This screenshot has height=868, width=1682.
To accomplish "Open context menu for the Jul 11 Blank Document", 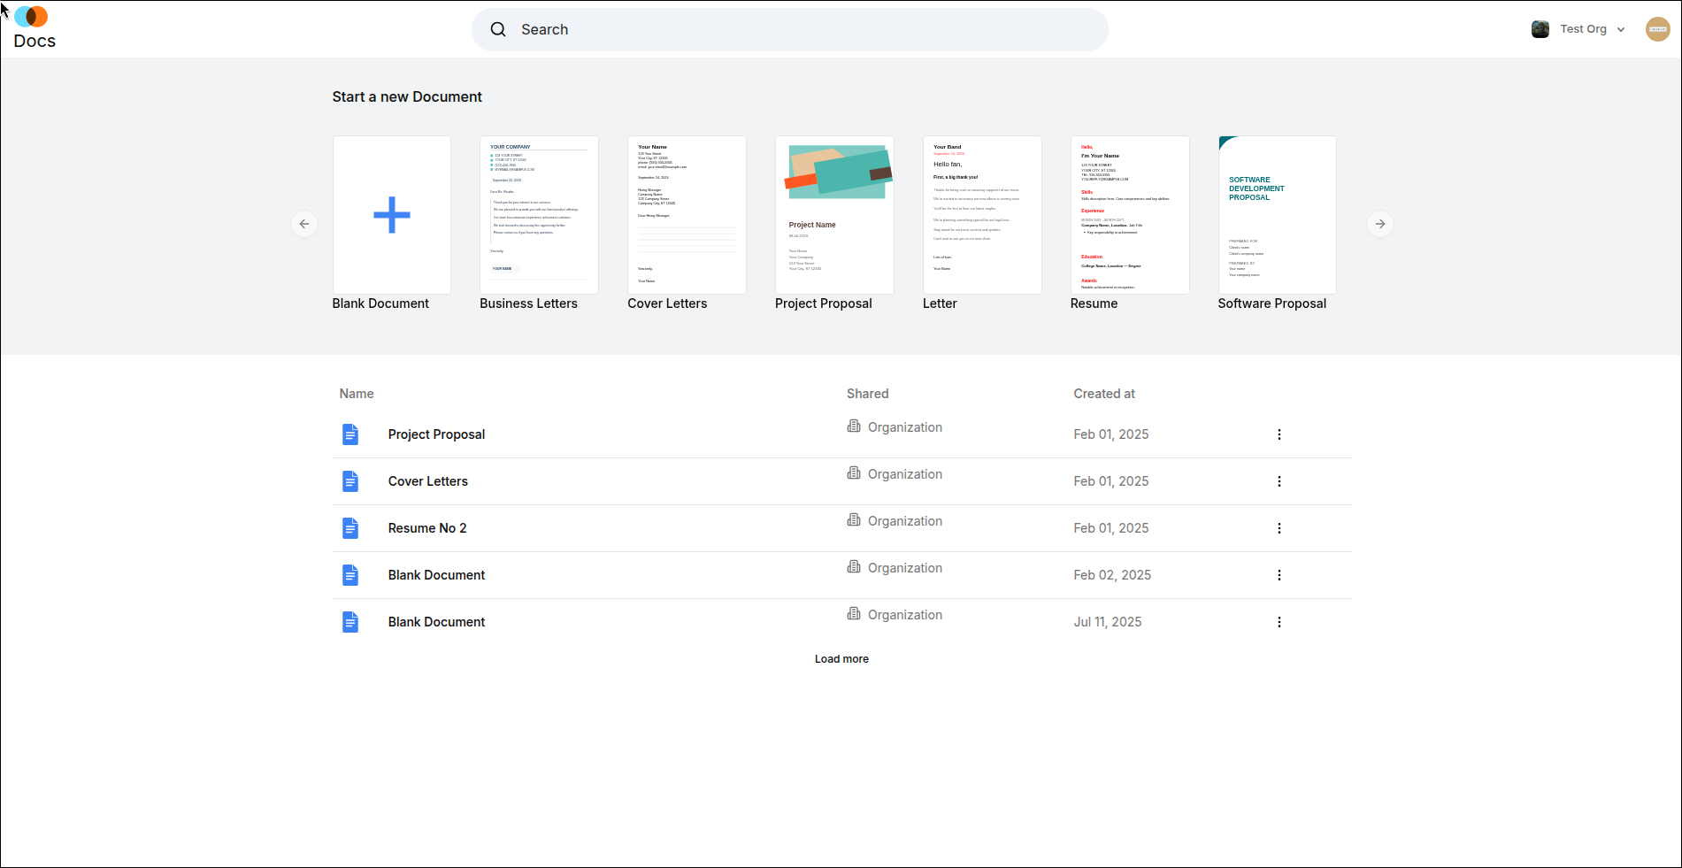I will point(1279,621).
